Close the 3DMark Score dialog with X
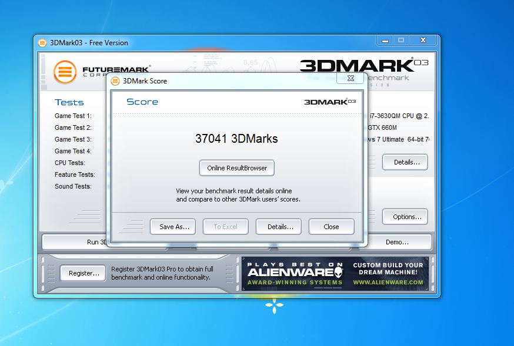The image size is (514, 346). pyautogui.click(x=351, y=78)
